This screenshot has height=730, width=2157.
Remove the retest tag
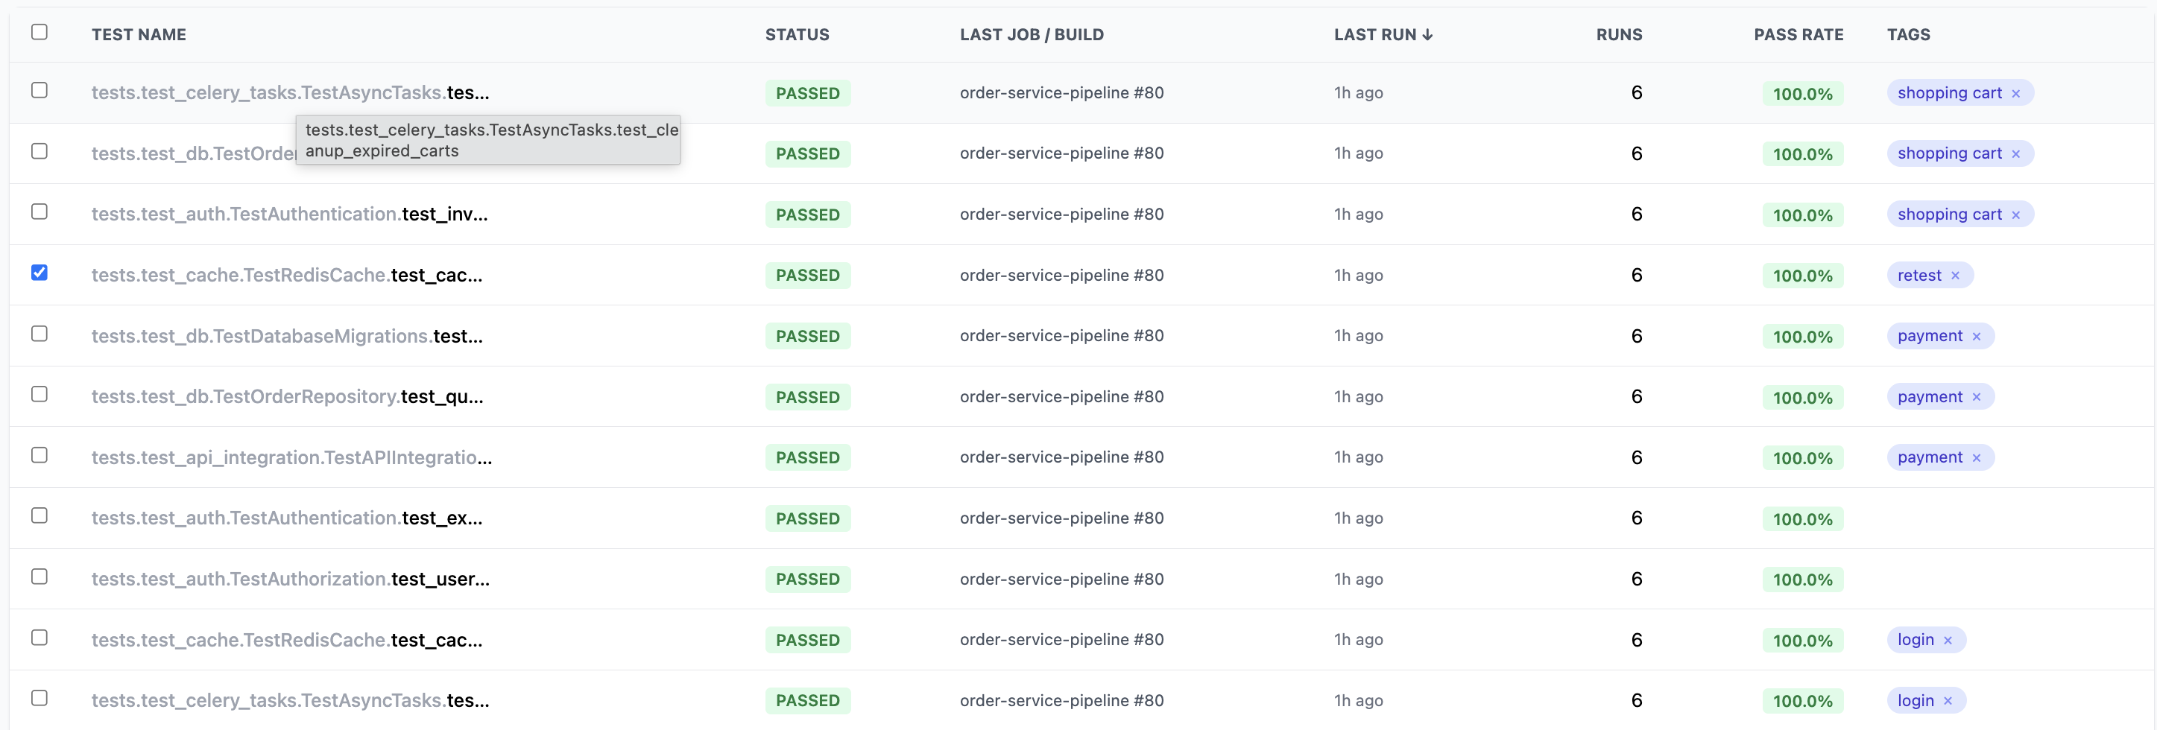point(1955,276)
